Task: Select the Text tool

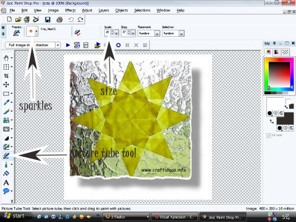Action: pyautogui.click(x=6, y=182)
